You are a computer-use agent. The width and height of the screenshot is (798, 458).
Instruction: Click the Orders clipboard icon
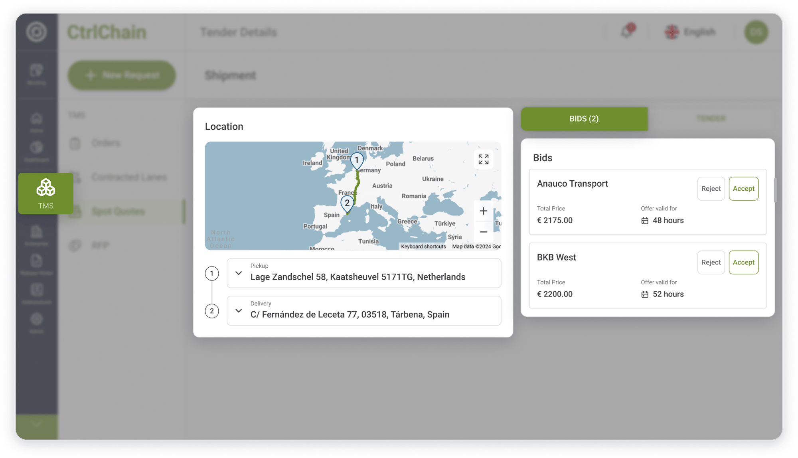click(75, 143)
